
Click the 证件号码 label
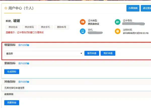point(128,21)
